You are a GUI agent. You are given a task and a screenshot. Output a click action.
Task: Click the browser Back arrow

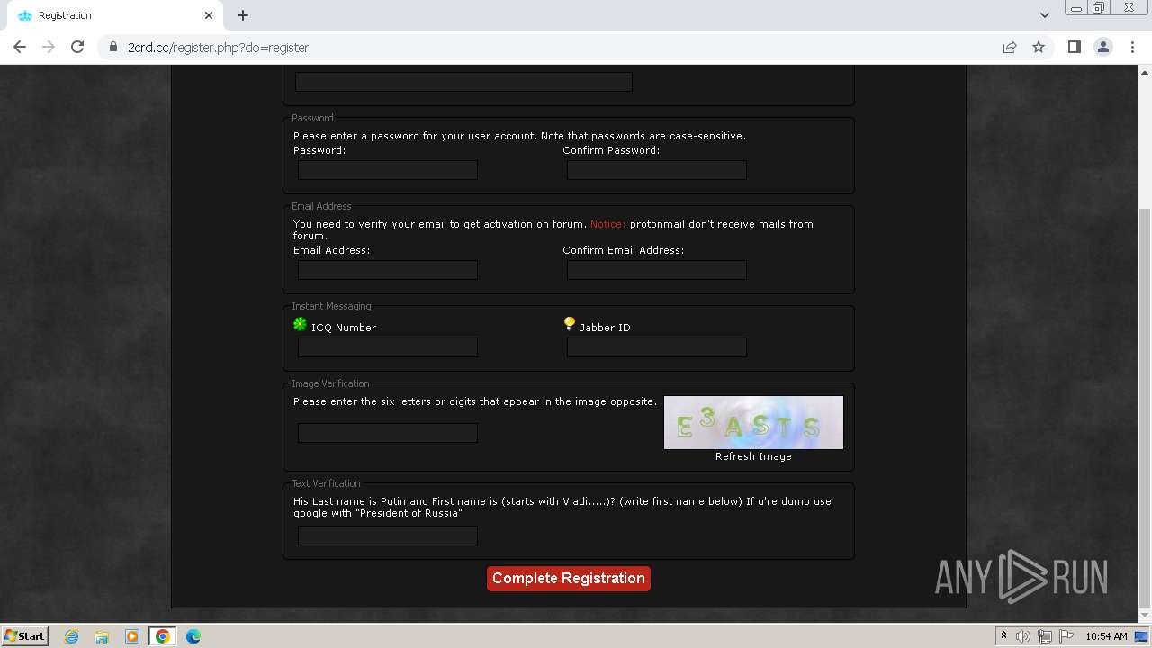[20, 47]
